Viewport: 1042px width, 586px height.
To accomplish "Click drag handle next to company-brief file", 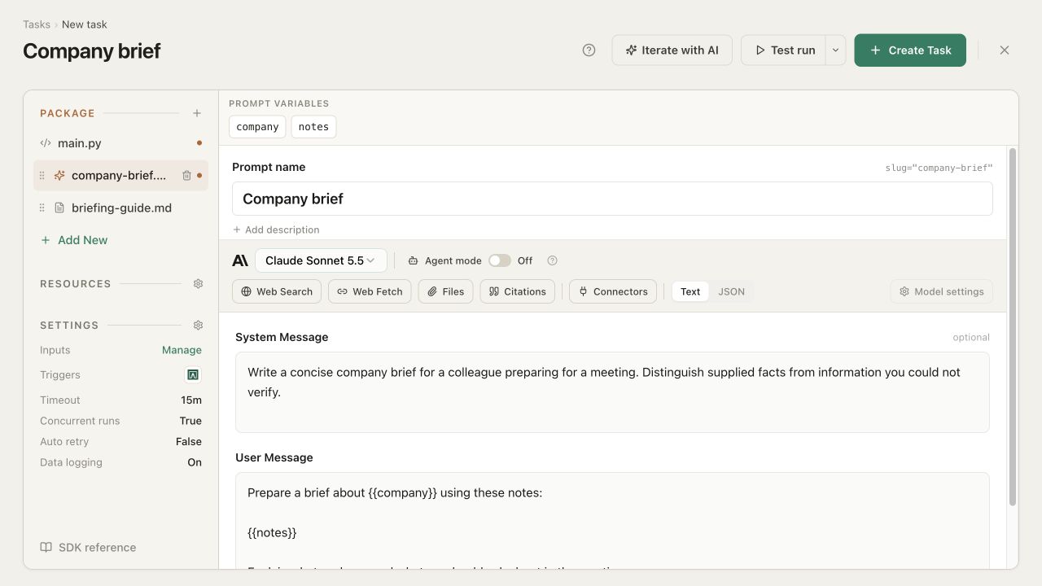I will pos(42,175).
